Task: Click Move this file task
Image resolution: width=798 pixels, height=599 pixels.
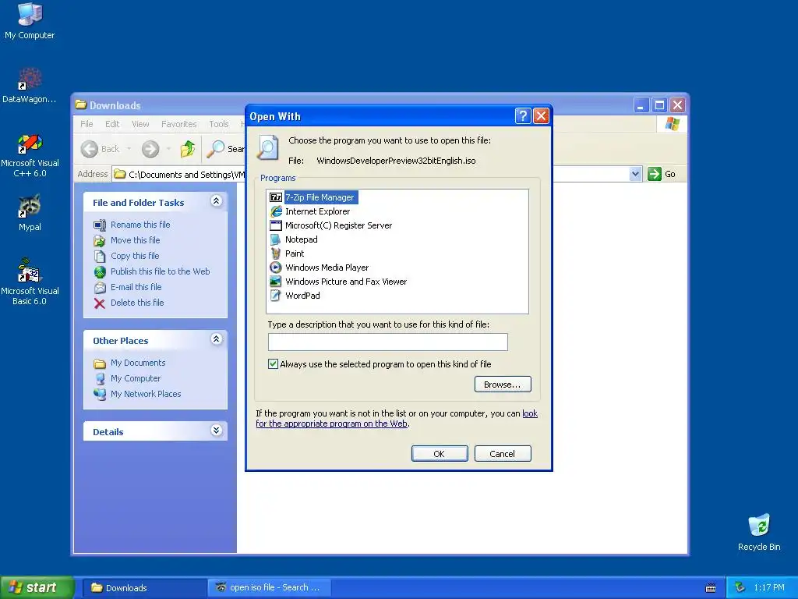Action: coord(136,240)
